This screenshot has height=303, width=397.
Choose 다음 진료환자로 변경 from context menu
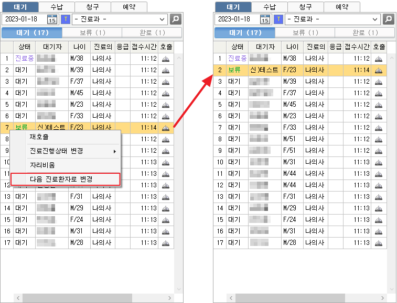coord(66,179)
